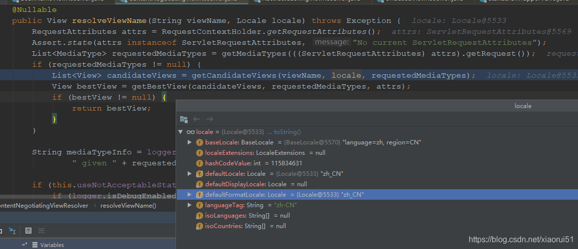The image size is (578, 249).
Task: Open the Evaluate Expression calculator icon
Action: (28, 231)
